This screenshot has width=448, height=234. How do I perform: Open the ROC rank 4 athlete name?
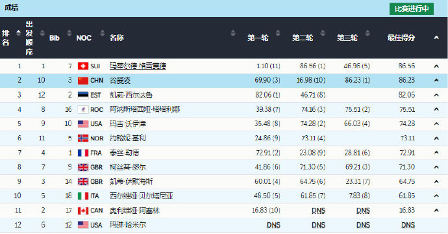pyautogui.click(x=145, y=109)
